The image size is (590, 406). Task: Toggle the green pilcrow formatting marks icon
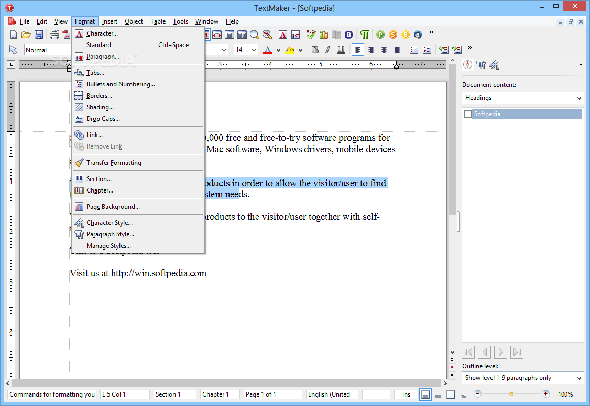click(365, 35)
